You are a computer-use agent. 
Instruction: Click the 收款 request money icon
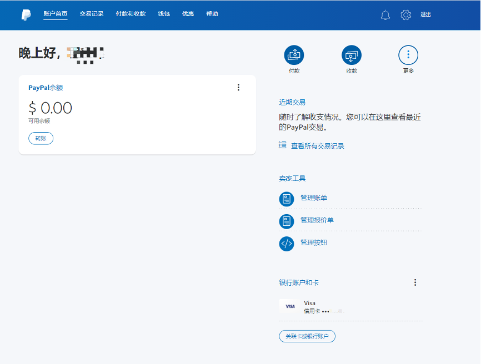tap(352, 55)
